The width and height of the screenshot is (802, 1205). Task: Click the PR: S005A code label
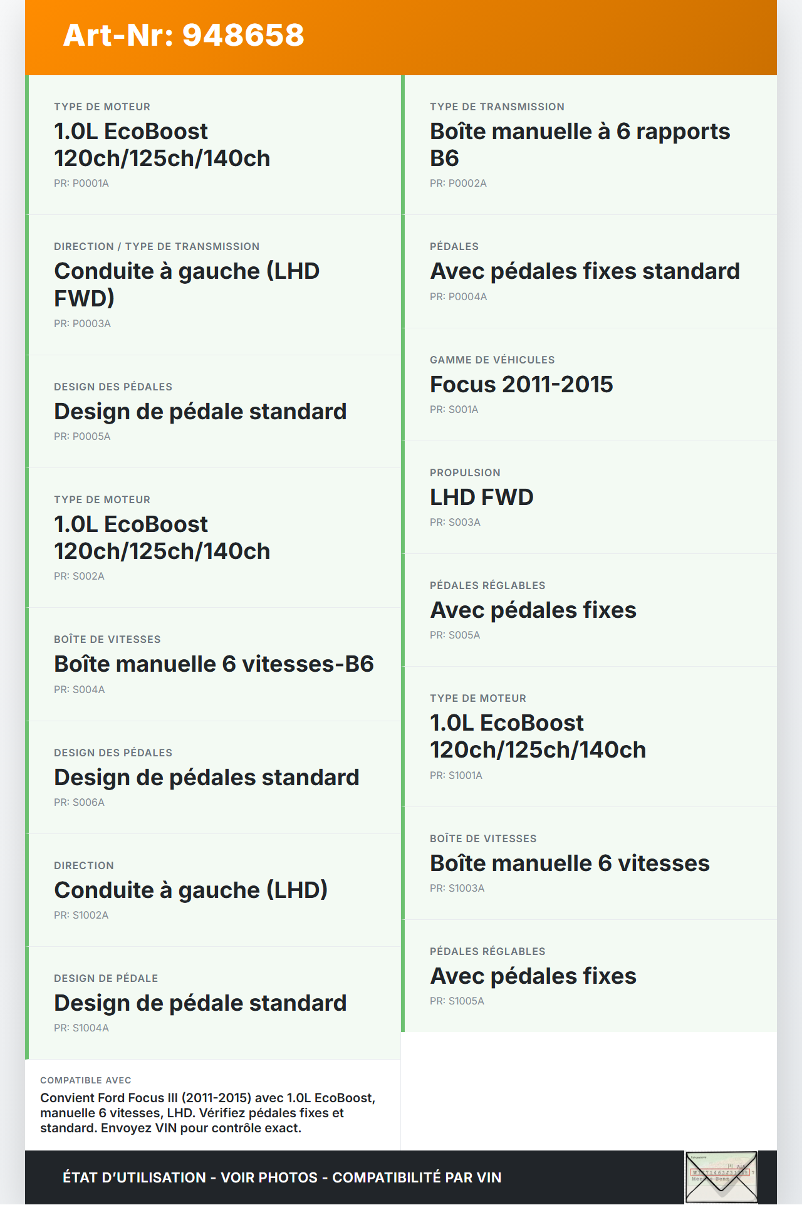(x=455, y=635)
